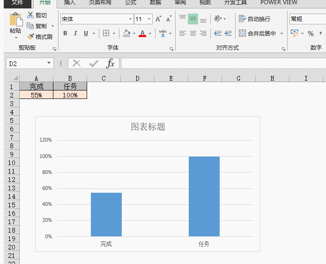Toggle Wrap Text (自动换行)
This screenshot has width=326, height=264.
(x=254, y=19)
